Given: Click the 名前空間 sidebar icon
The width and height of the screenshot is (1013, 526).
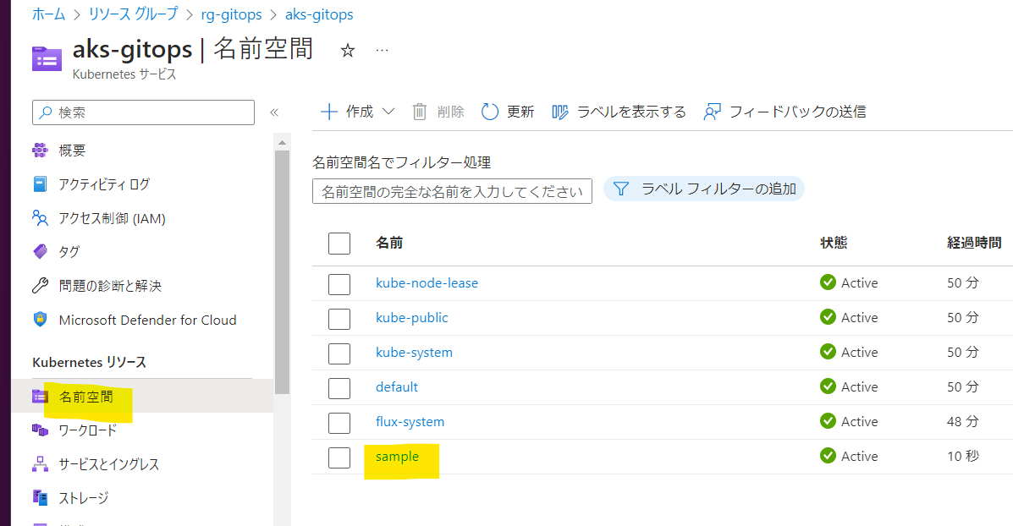Looking at the screenshot, I should [40, 397].
